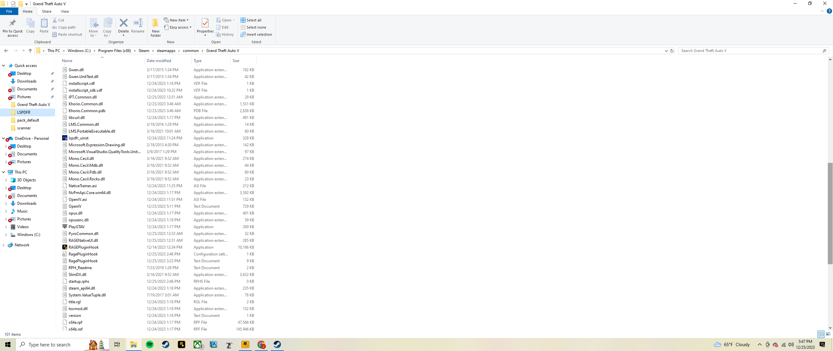This screenshot has width=833, height=351.
Task: Open Spotify from the taskbar
Action: click(x=150, y=344)
